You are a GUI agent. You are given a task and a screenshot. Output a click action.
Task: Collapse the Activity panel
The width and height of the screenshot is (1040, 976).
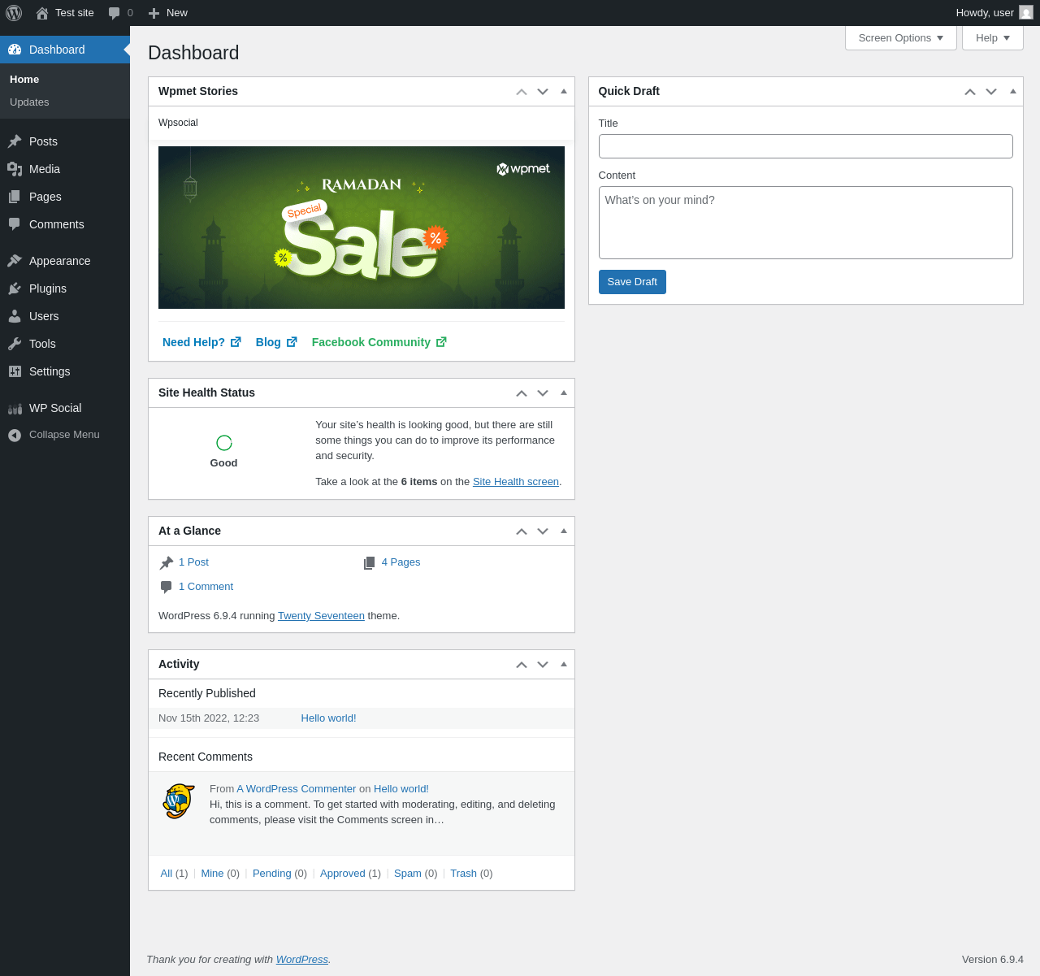(564, 664)
